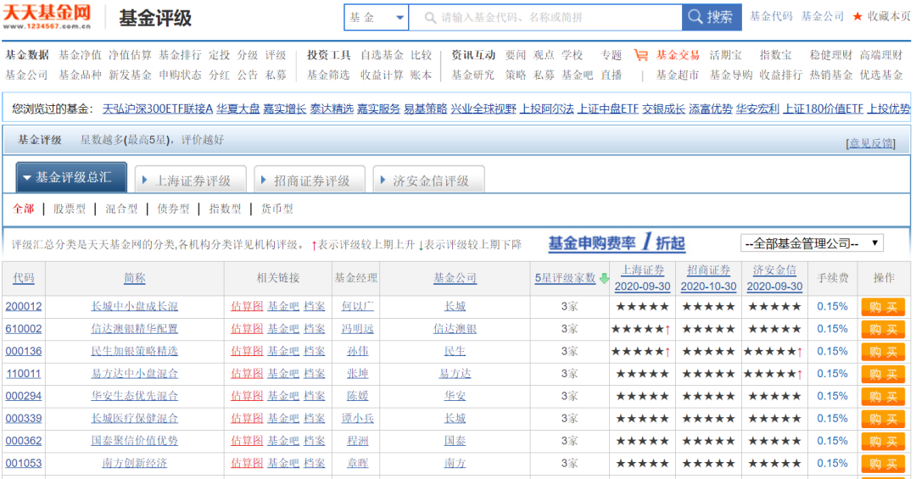Click the 搜索 button
Viewport: 916px width, 479px height.
click(712, 17)
